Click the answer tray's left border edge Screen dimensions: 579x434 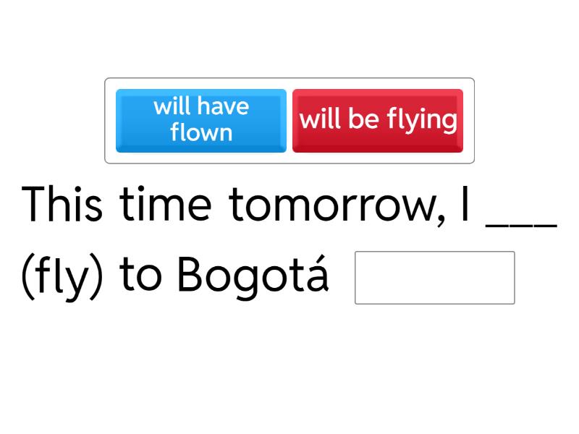[x=105, y=120]
